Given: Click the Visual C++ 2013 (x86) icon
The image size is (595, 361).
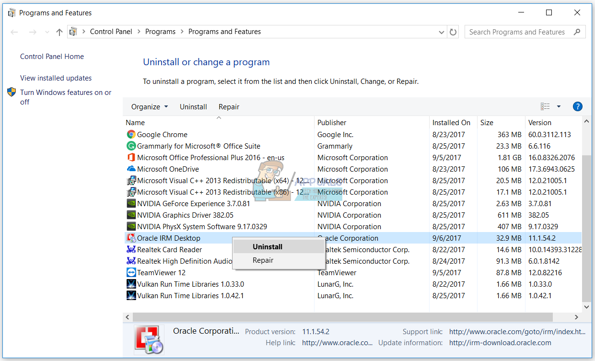Looking at the screenshot, I should [x=131, y=192].
